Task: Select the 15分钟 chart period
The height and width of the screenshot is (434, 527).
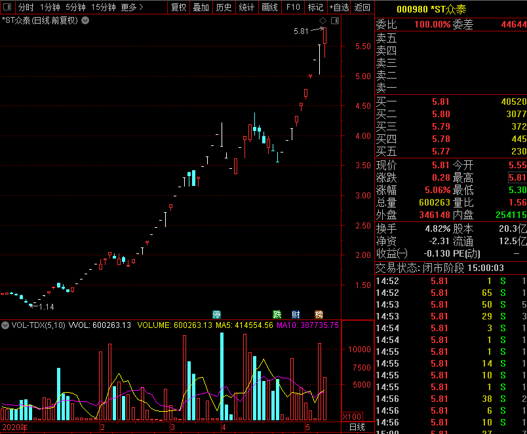Action: pyautogui.click(x=103, y=7)
